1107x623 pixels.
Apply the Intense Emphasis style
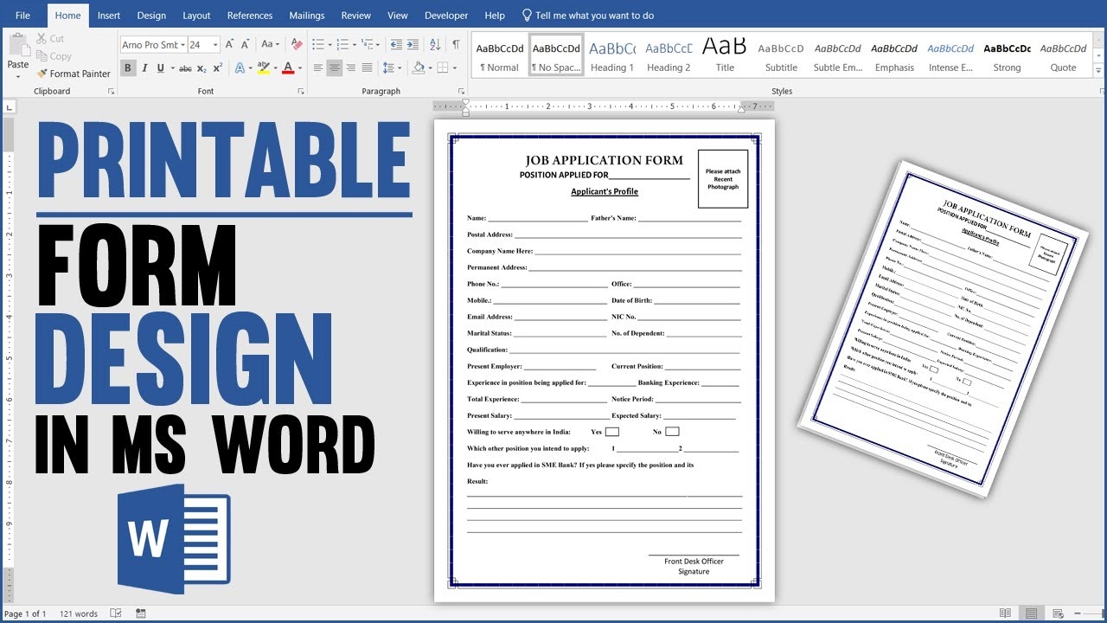[950, 55]
